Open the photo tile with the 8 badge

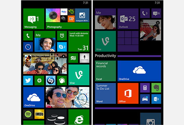coord(151,30)
